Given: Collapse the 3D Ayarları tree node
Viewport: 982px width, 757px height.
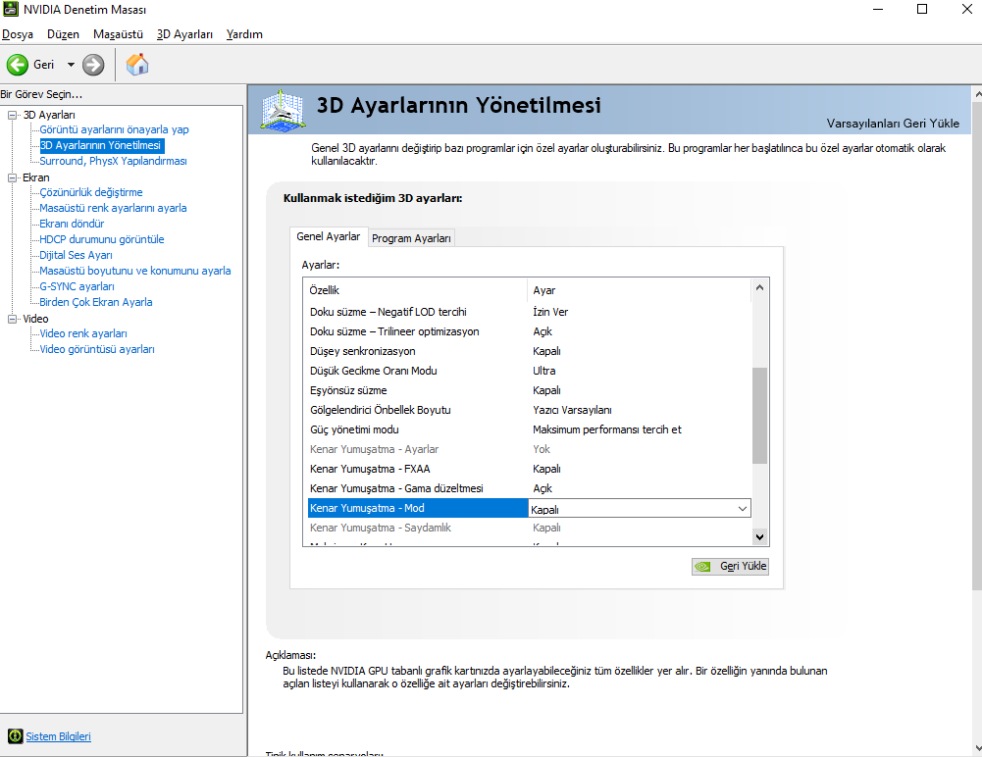Looking at the screenshot, I should pyautogui.click(x=12, y=115).
